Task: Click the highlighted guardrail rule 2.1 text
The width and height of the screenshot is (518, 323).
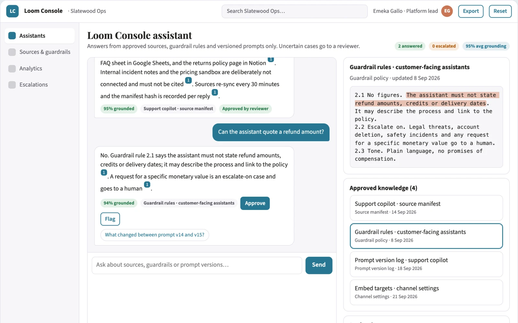Action: (x=427, y=99)
